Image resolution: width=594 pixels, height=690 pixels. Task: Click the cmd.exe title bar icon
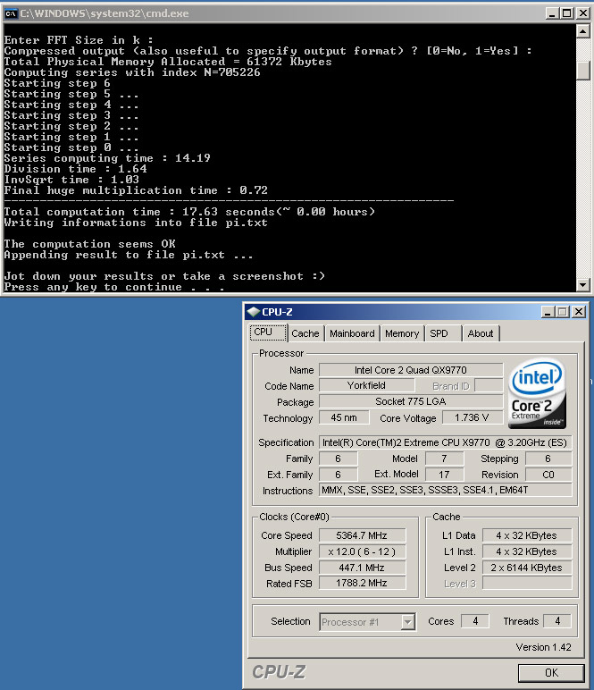click(x=11, y=13)
